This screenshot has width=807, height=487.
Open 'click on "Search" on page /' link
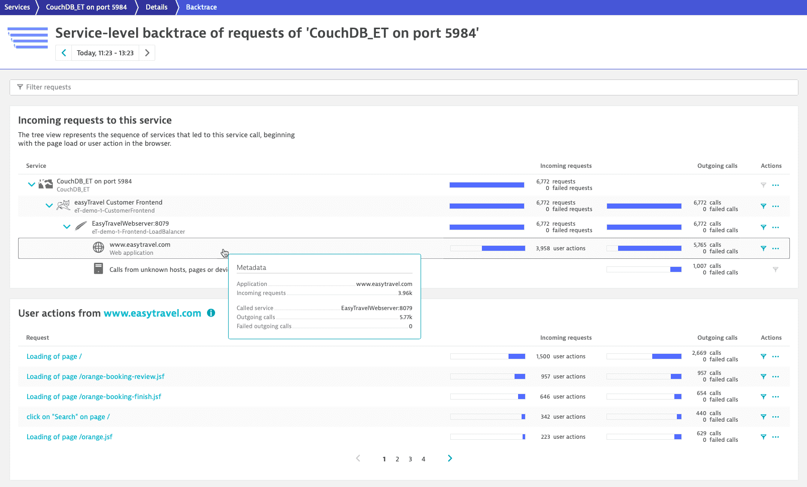tap(68, 417)
